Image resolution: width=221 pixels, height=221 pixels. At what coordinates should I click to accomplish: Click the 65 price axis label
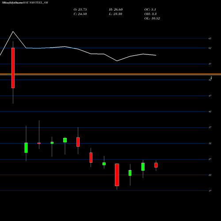pos(210,38)
